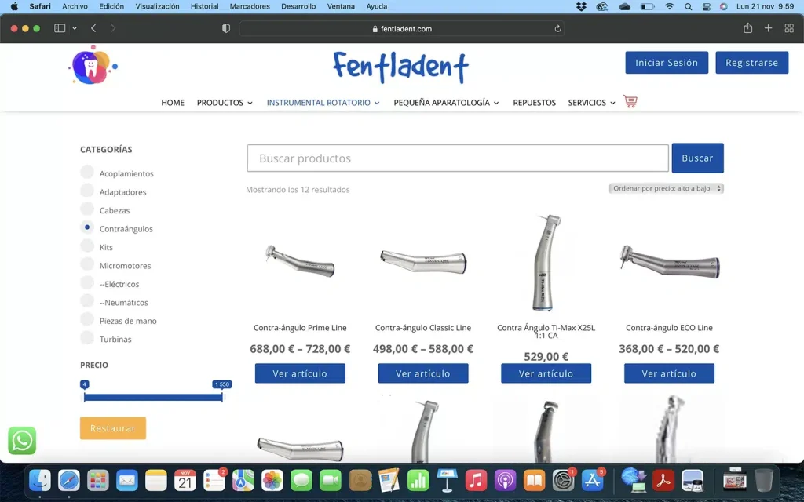
Task: Open Mail from the Dock
Action: tap(126, 481)
